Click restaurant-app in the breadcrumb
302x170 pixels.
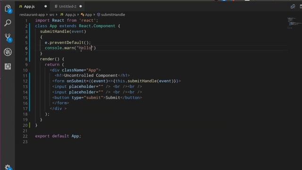[x=32, y=15]
